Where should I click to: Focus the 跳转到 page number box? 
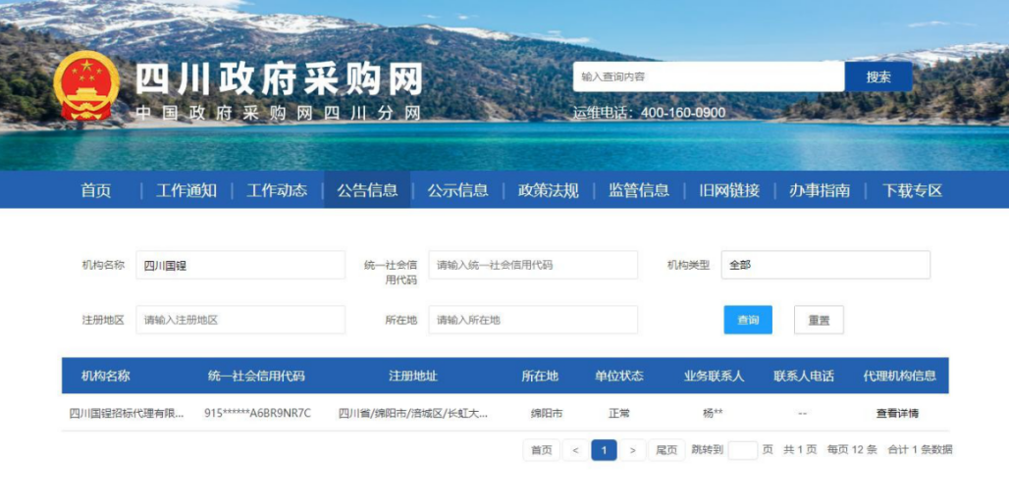pos(743,450)
